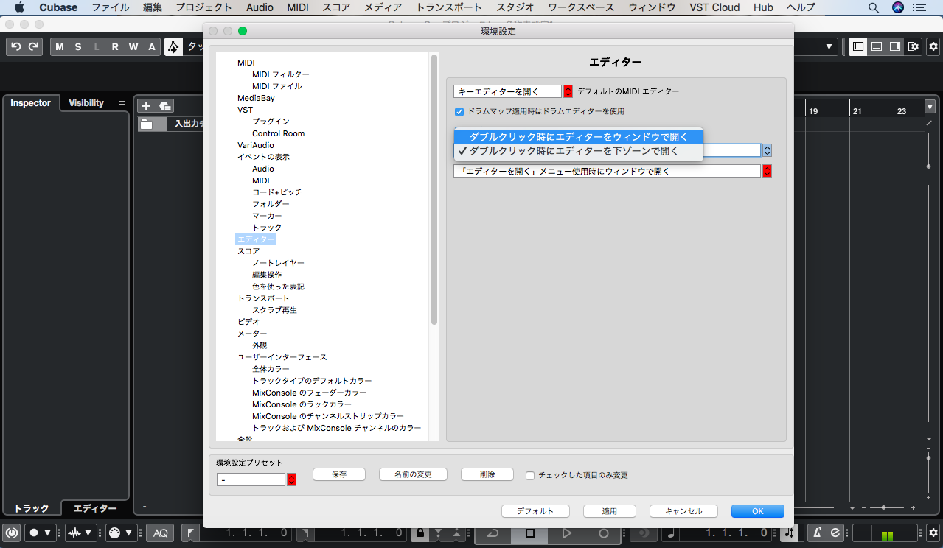Click the 削除 button
This screenshot has height=548, width=943.
487,474
